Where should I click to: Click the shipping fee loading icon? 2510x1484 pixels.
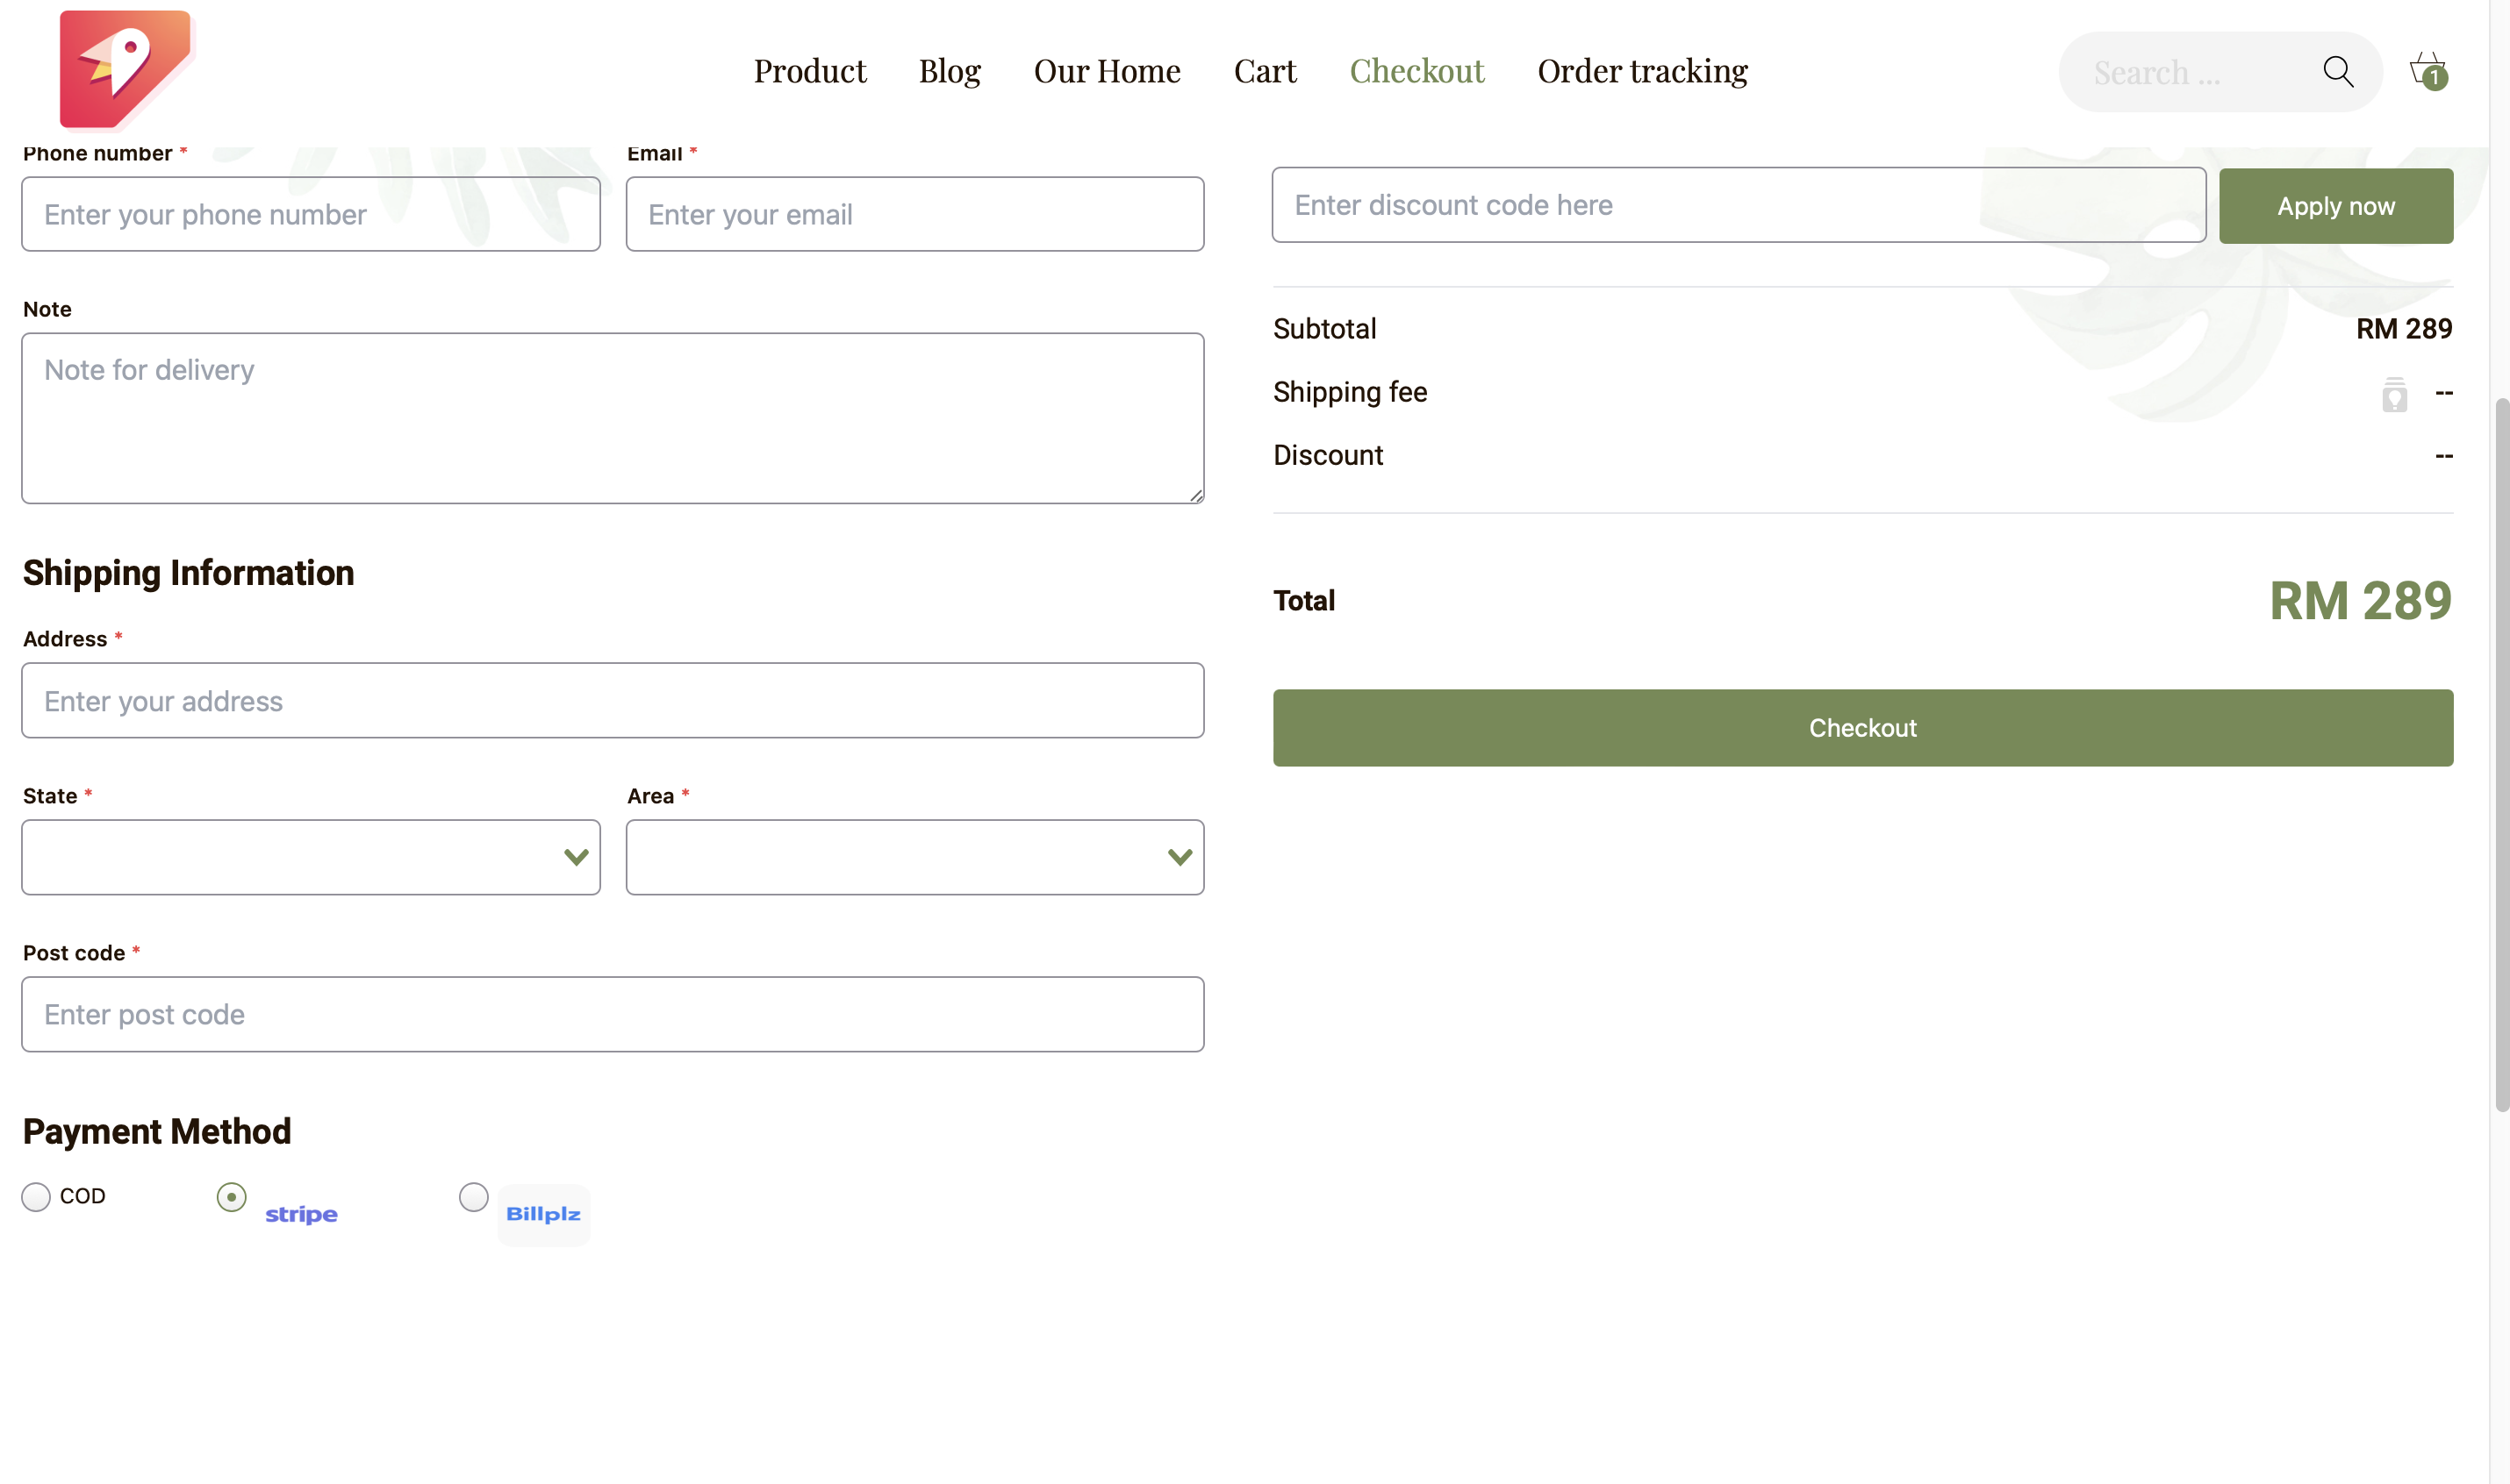pyautogui.click(x=2394, y=395)
